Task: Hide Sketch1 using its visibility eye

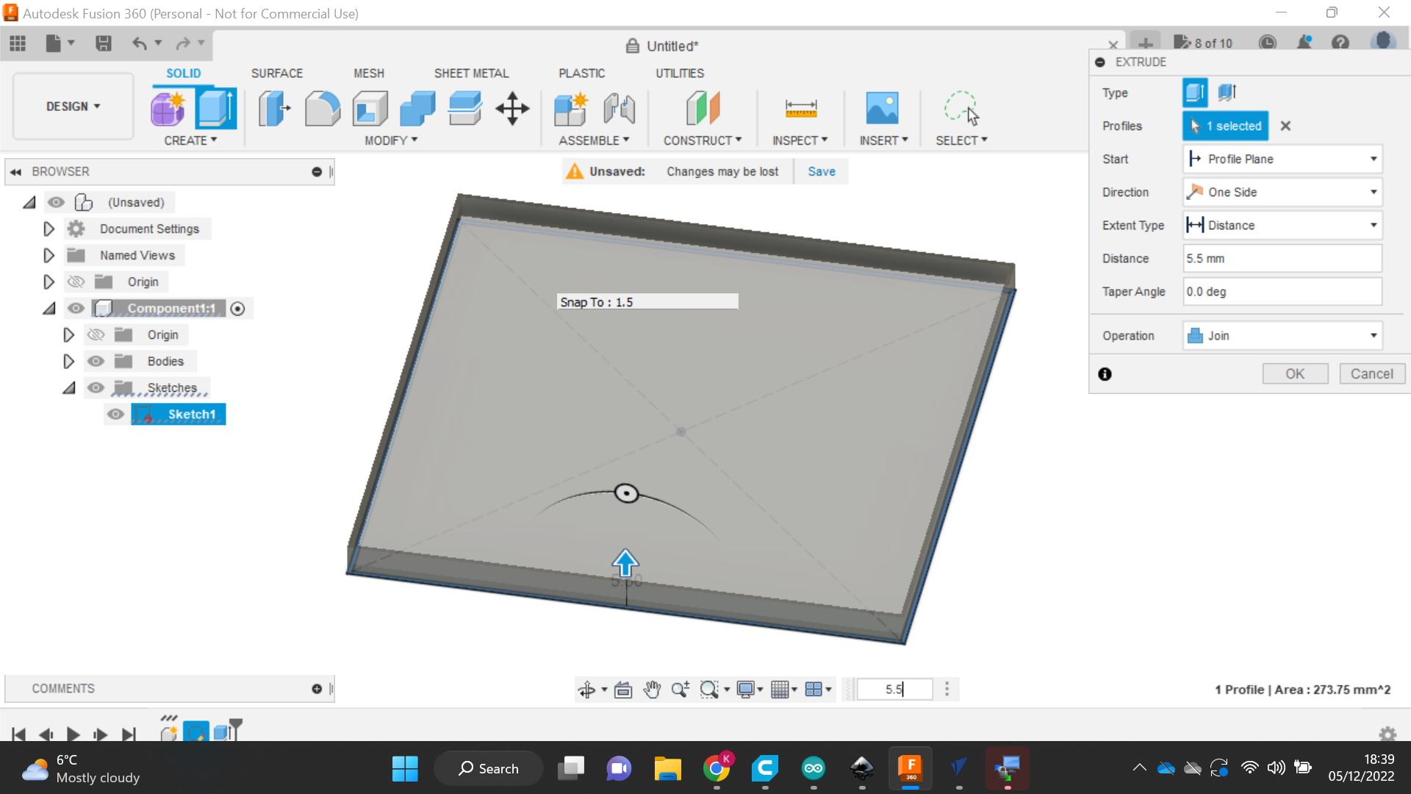Action: point(115,414)
